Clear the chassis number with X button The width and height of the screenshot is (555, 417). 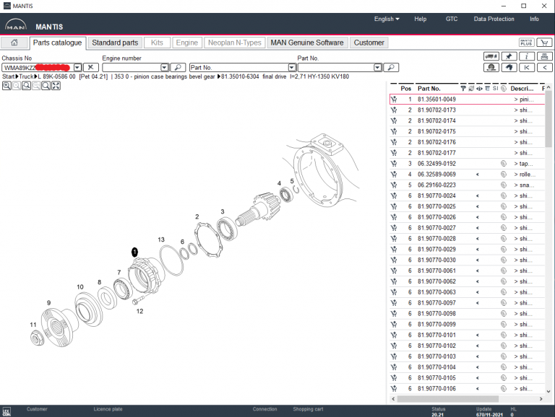point(91,67)
